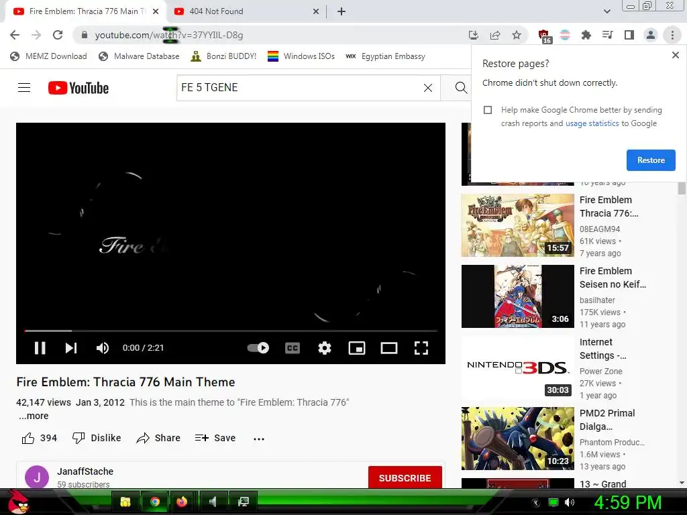This screenshot has height=515, width=687.
Task: Enter full screen video mode
Action: [421, 348]
